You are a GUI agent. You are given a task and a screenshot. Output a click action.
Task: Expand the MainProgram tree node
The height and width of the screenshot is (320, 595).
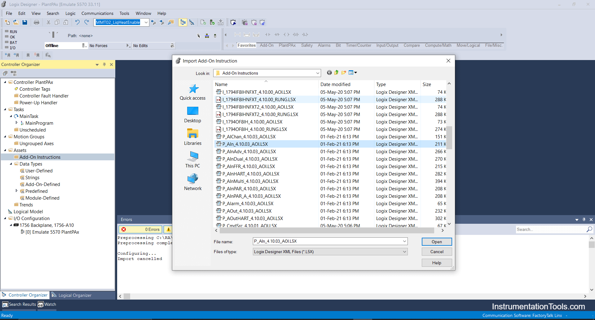[16, 123]
